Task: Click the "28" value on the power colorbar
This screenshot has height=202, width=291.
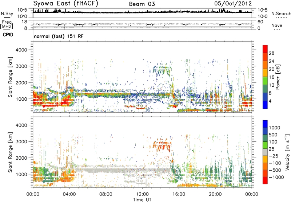Action: [271, 53]
